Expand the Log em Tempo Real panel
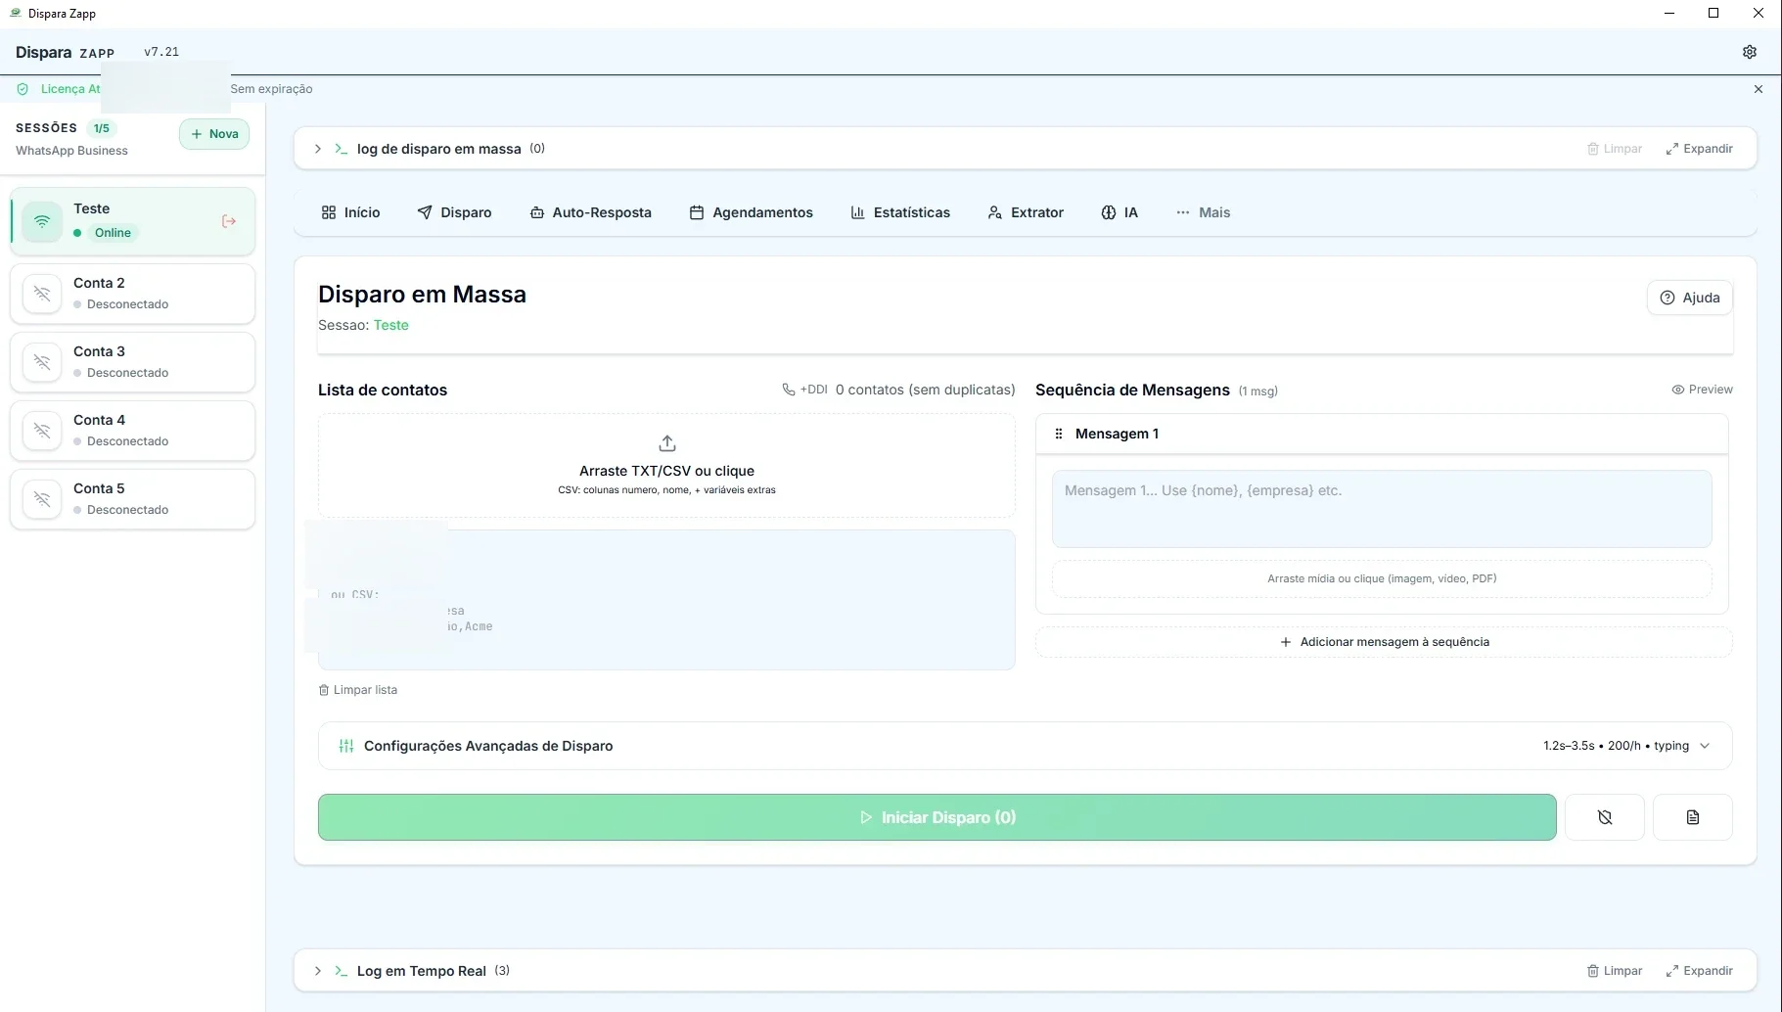1782x1012 pixels. (1700, 971)
